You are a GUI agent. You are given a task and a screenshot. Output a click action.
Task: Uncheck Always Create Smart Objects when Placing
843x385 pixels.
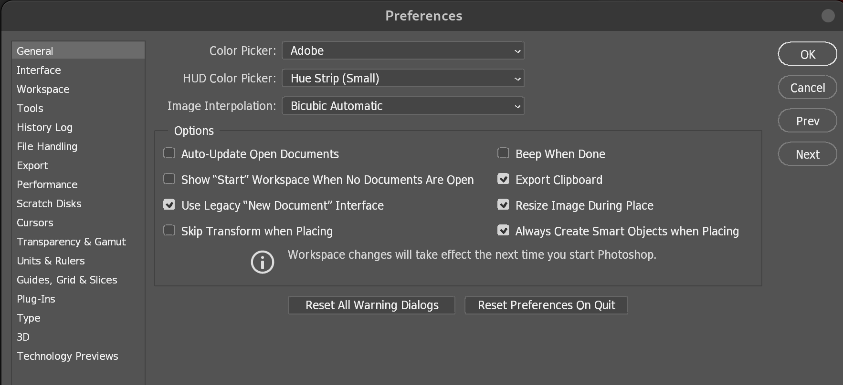(x=503, y=231)
